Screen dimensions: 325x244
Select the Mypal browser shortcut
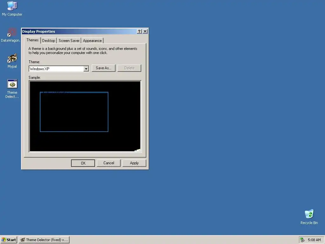(x=12, y=61)
